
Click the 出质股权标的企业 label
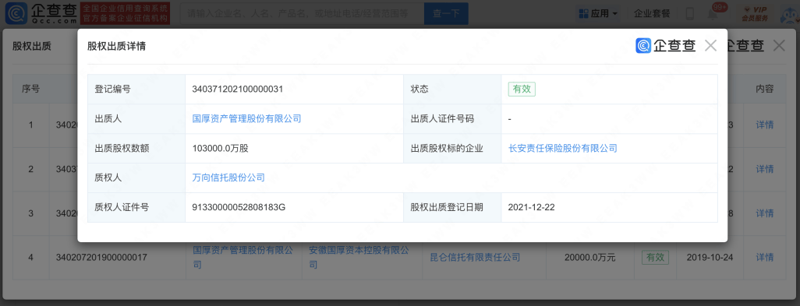click(x=447, y=148)
